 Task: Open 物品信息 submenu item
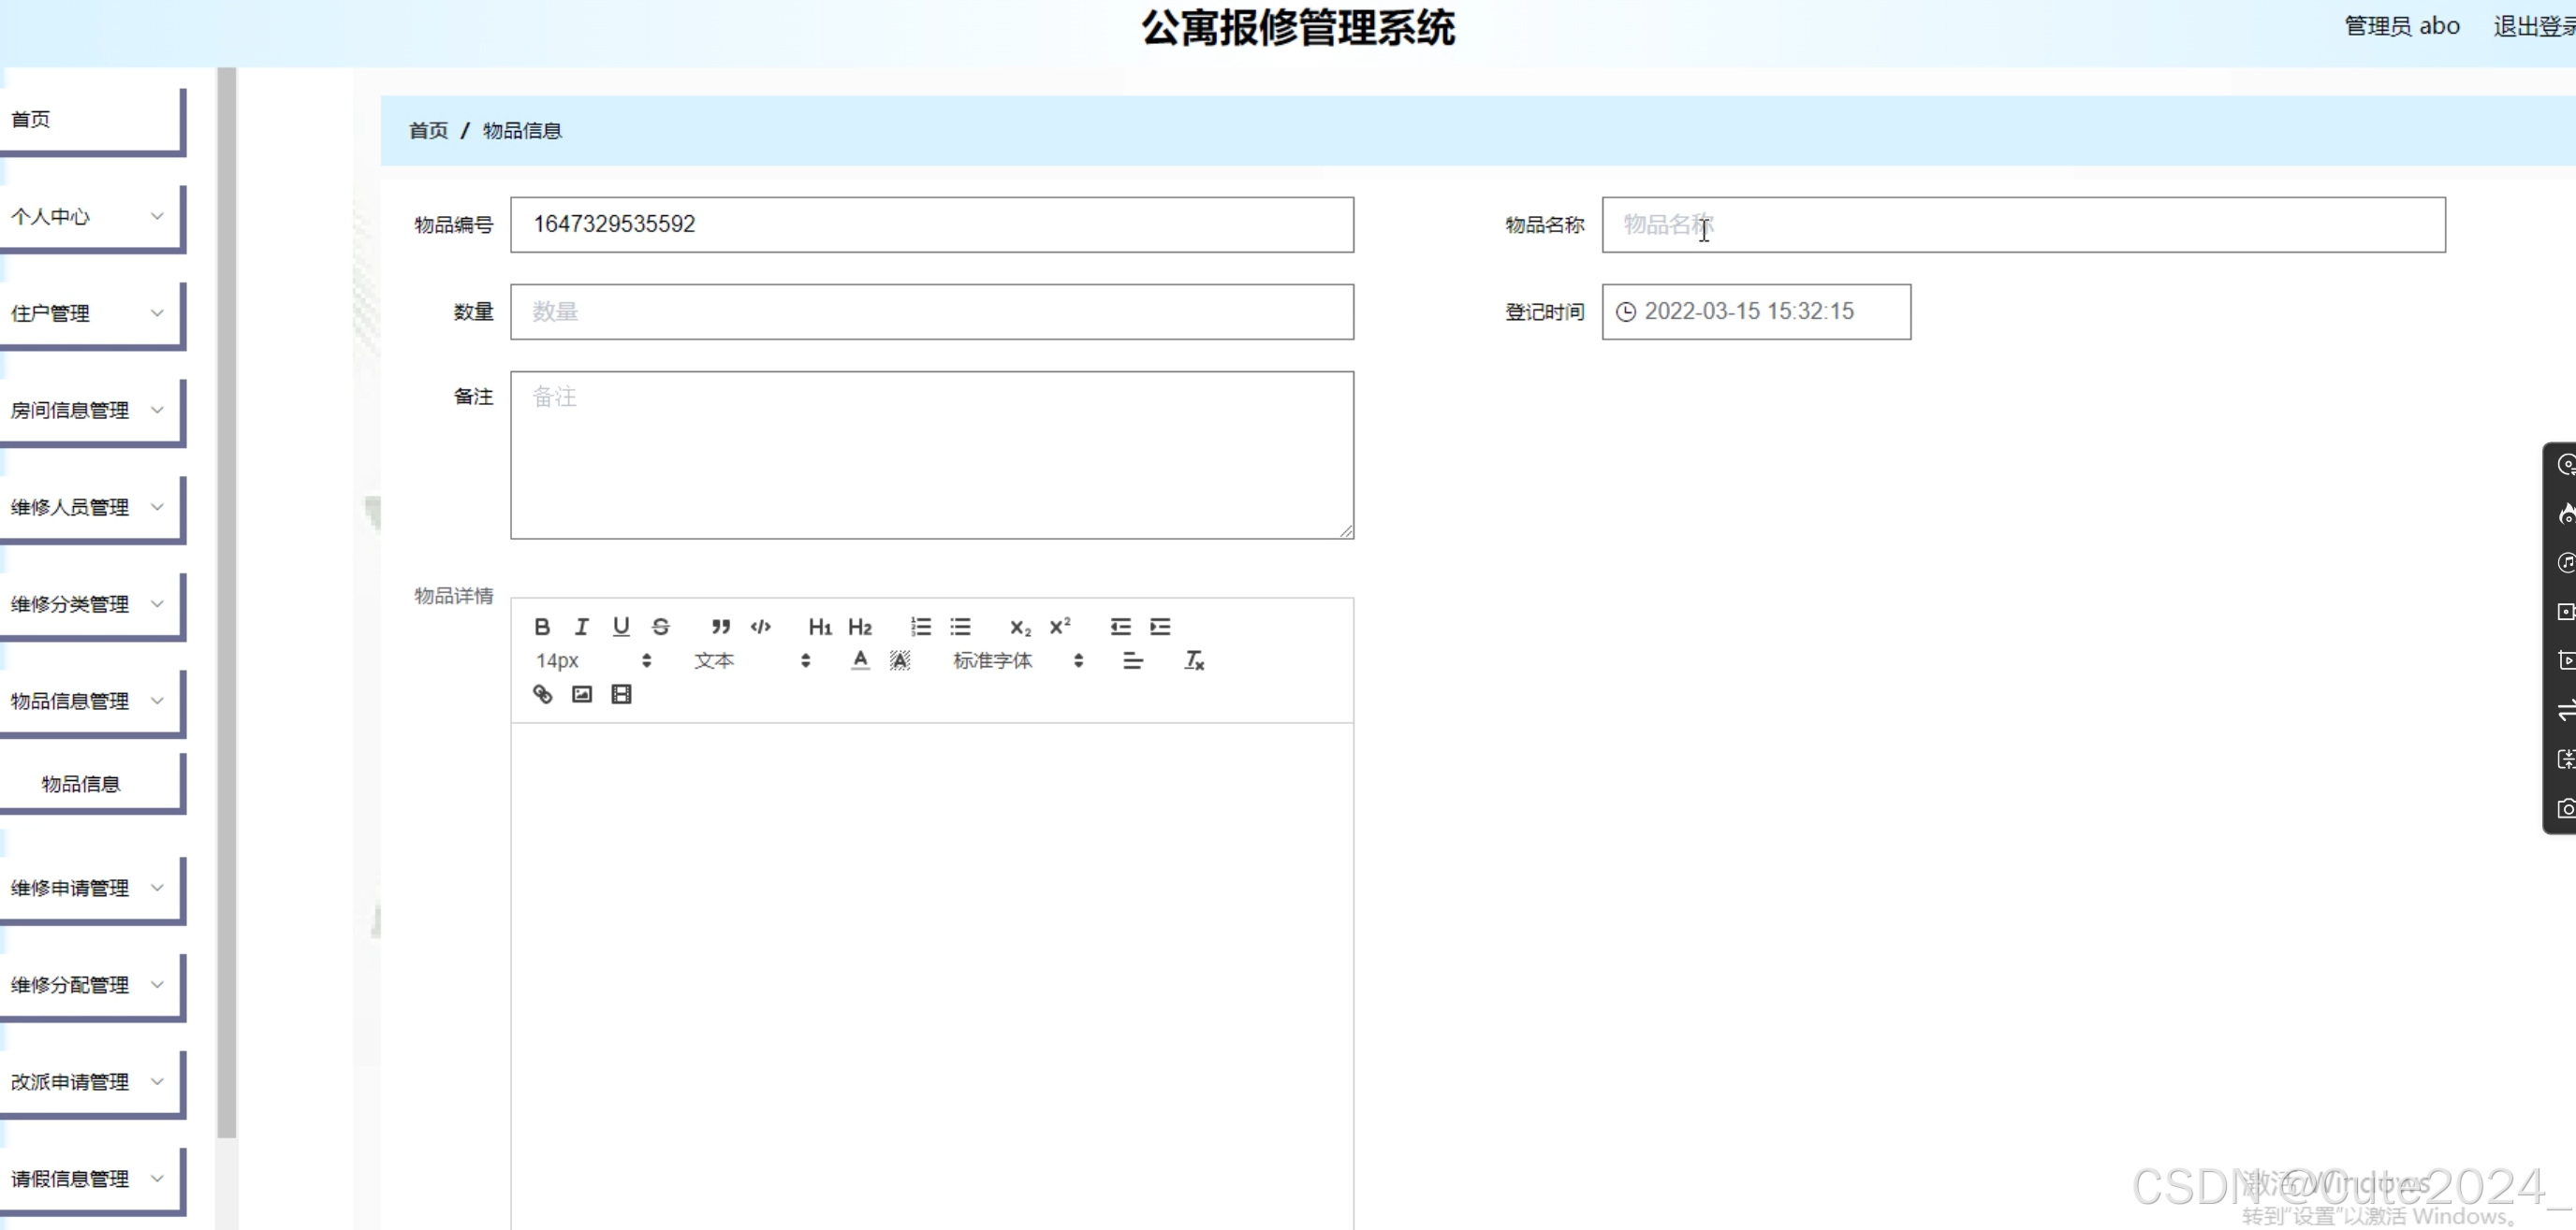coord(82,785)
